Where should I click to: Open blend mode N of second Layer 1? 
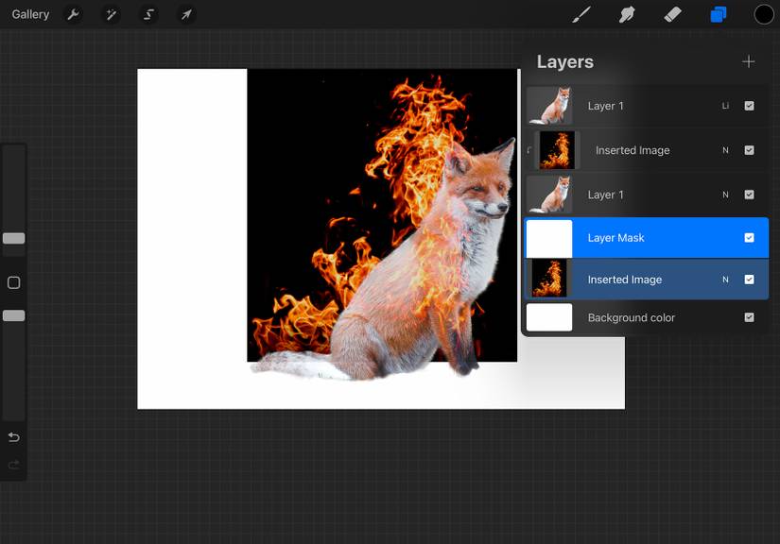pyautogui.click(x=725, y=195)
